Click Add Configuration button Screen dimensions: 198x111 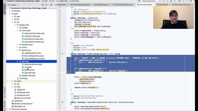pos(149,1)
